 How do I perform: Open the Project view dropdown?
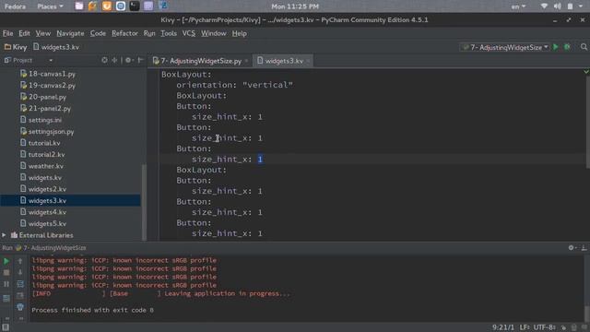[x=51, y=60]
